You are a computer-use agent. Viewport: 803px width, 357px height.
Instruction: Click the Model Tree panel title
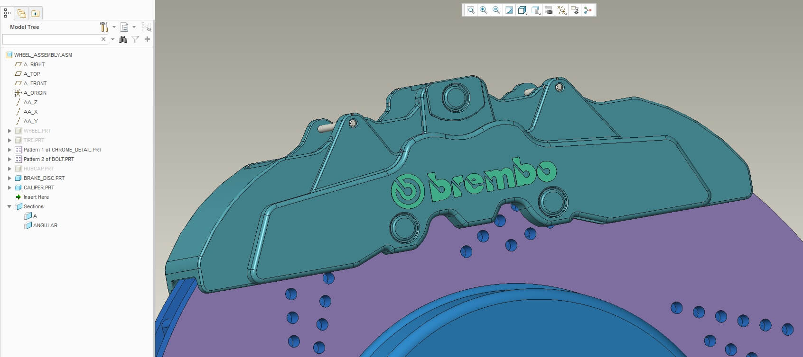[x=25, y=27]
